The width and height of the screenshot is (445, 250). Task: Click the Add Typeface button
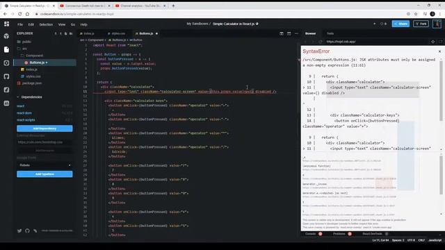click(x=44, y=174)
